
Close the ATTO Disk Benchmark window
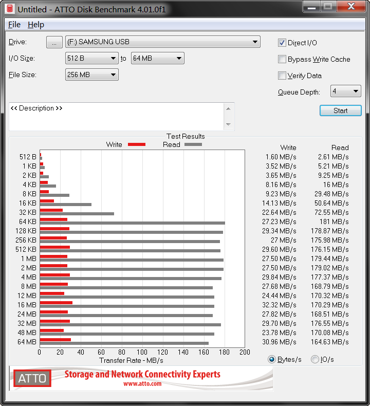[x=351, y=6]
